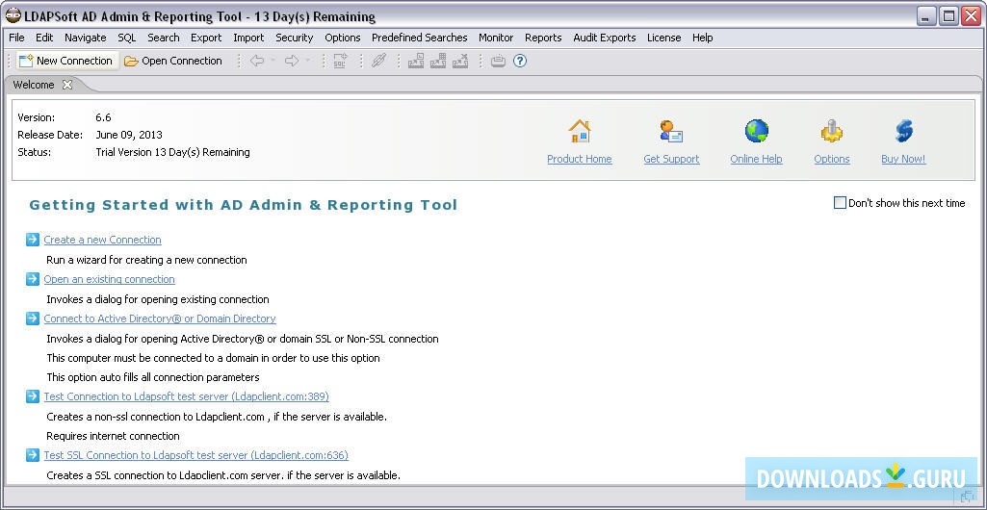Close the Welcome tab with its X
This screenshot has width=987, height=510.
(67, 85)
